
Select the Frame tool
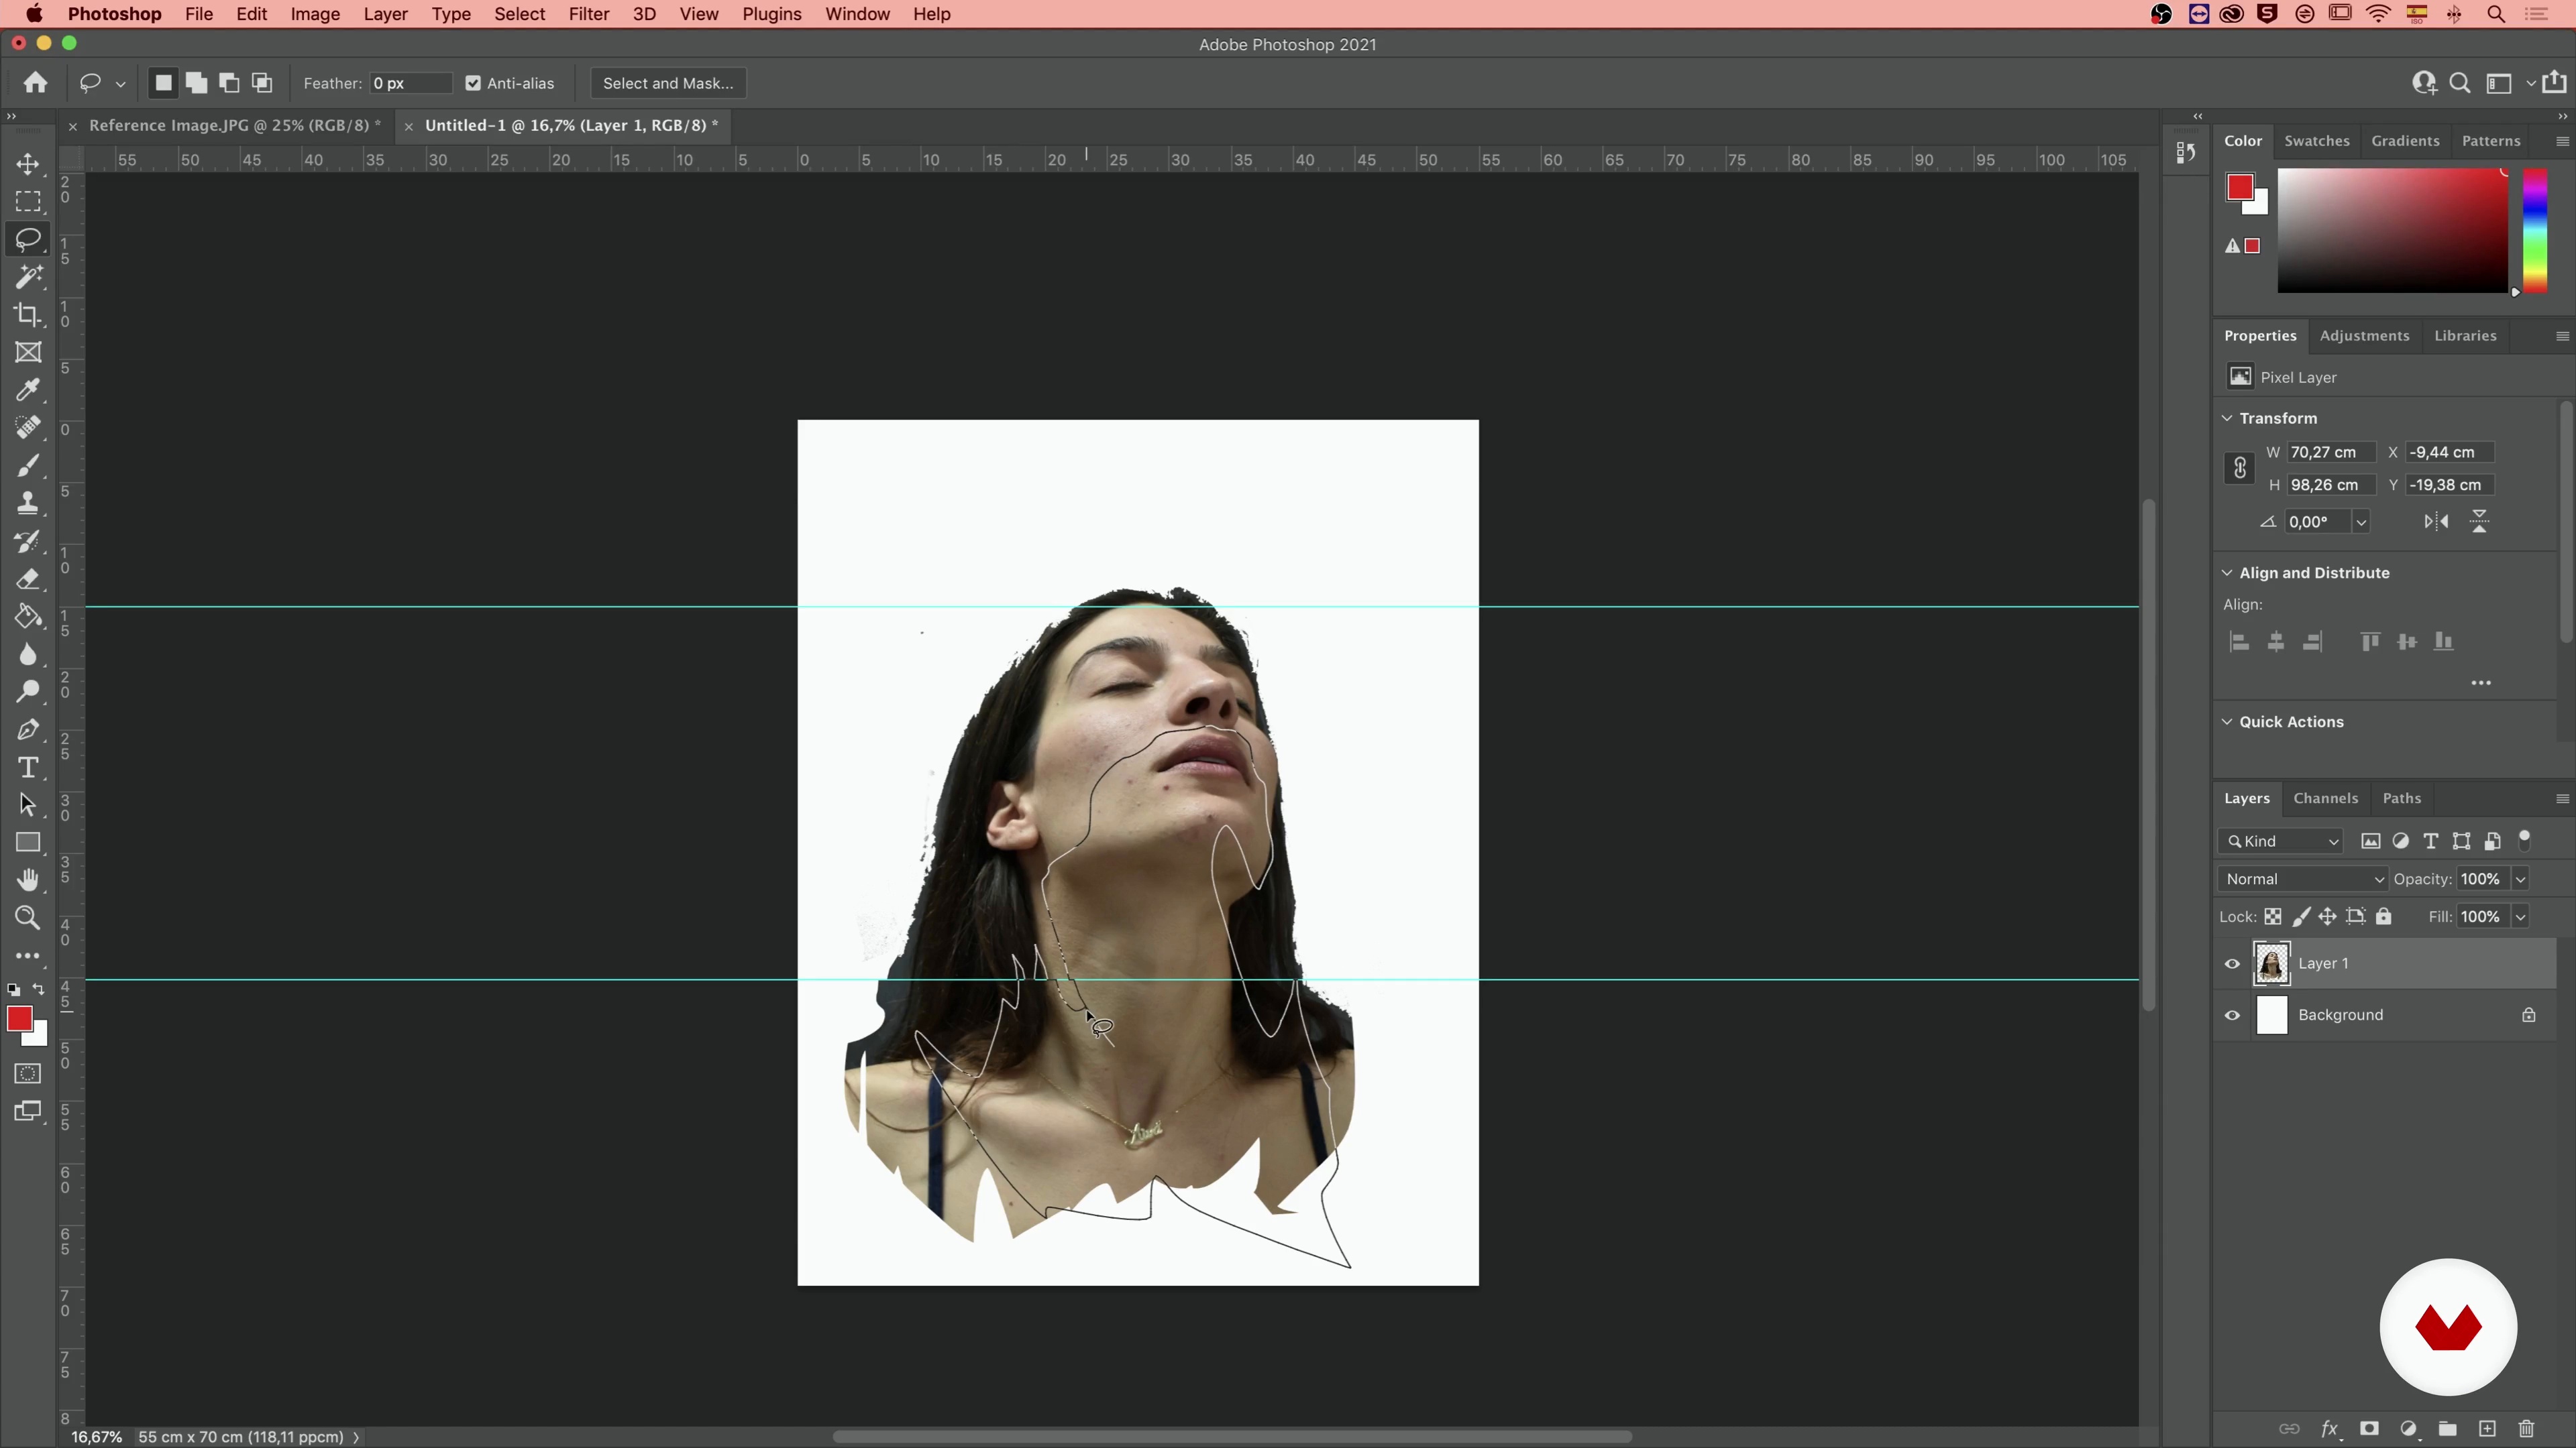28,353
